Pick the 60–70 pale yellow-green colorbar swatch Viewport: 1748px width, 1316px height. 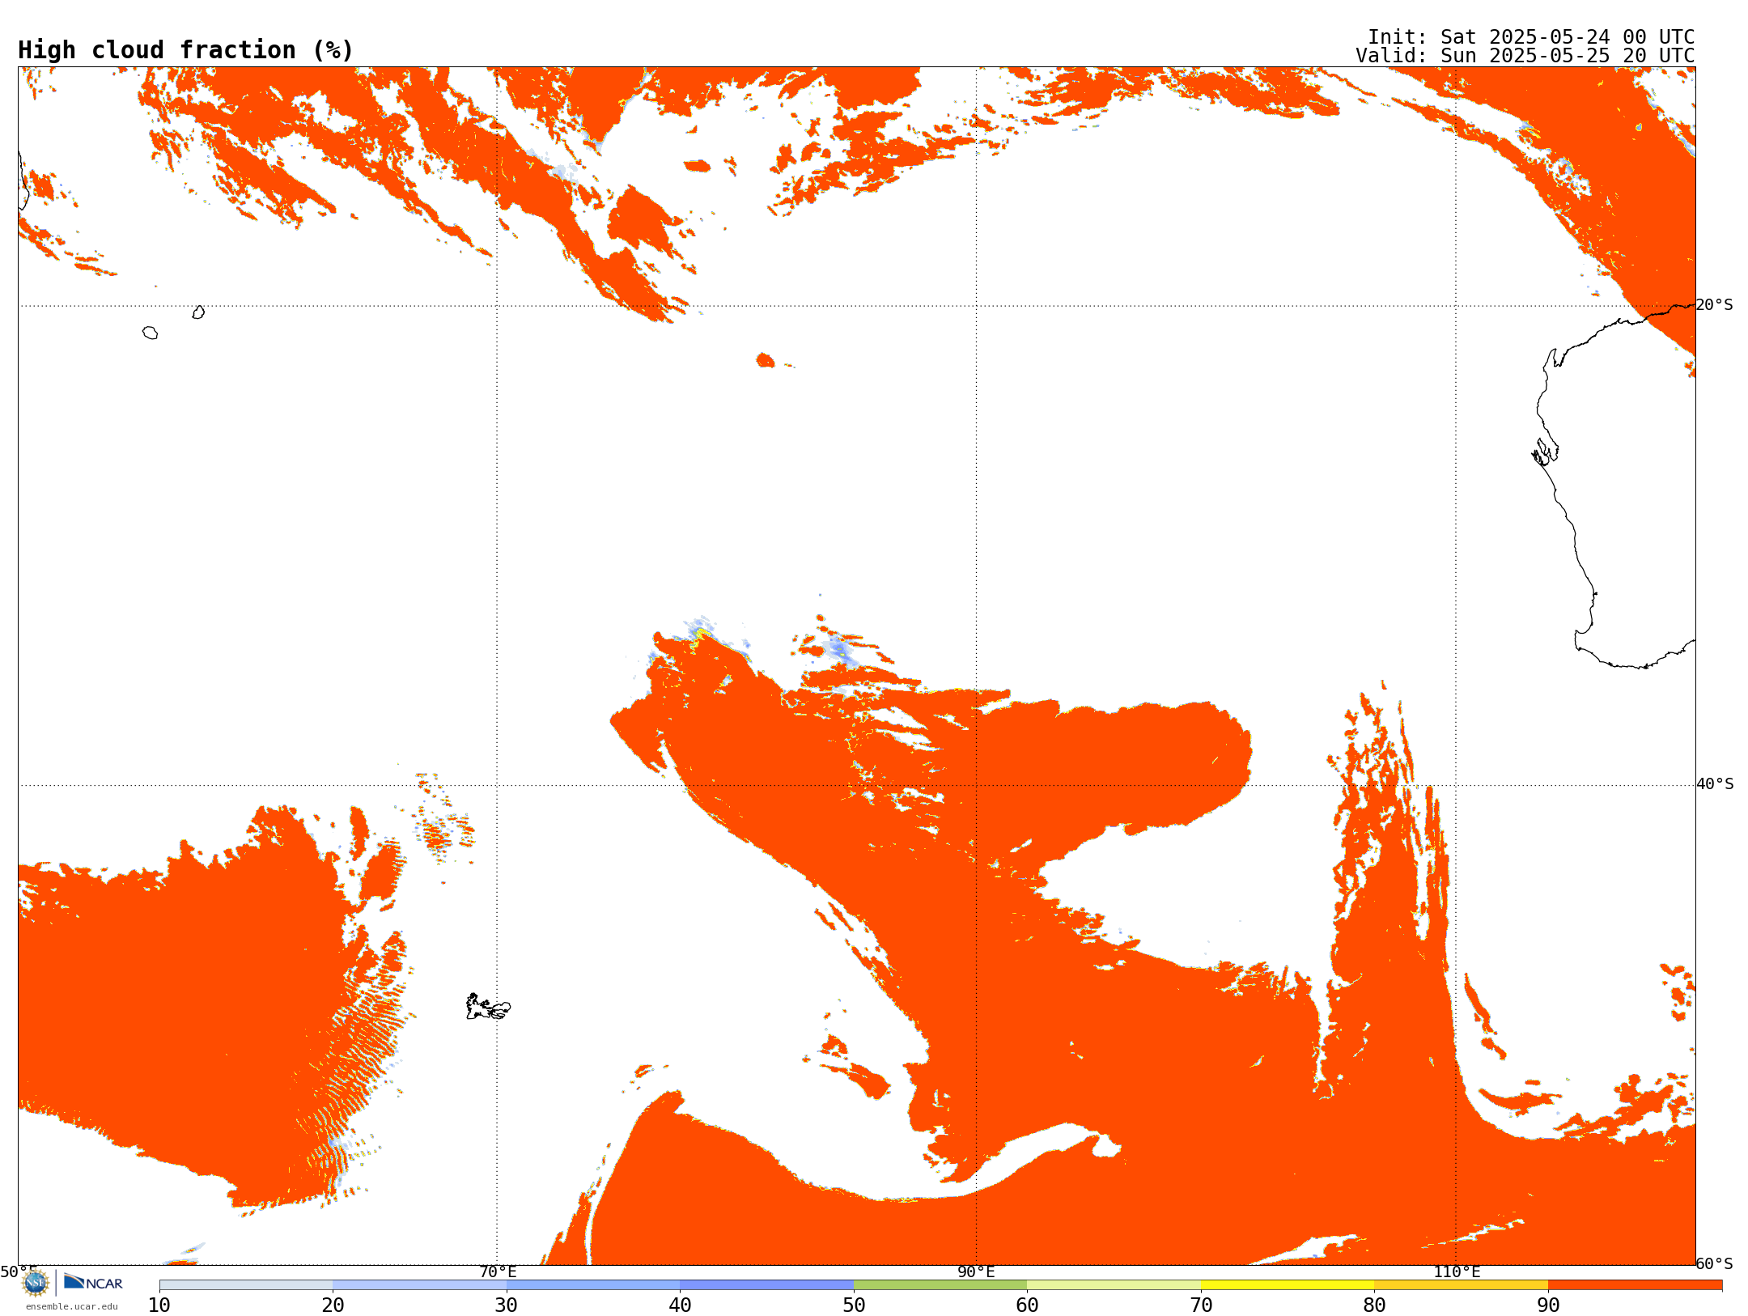pos(1114,1284)
